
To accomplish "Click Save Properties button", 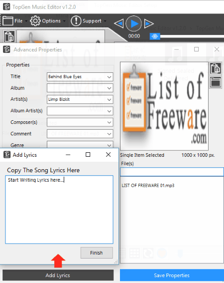I will (x=172, y=275).
